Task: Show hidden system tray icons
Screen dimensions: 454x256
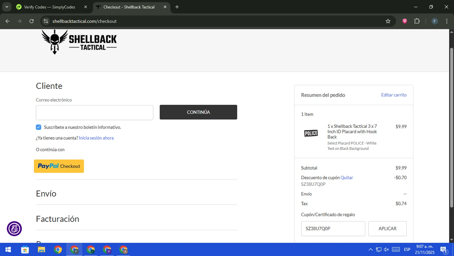Action: [370, 250]
